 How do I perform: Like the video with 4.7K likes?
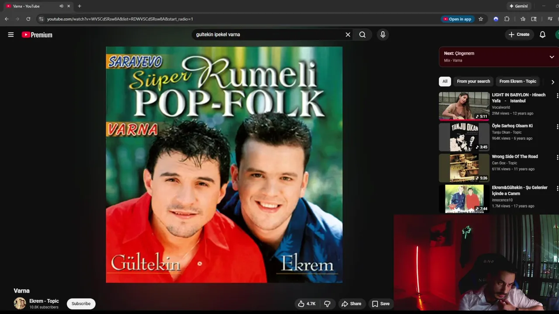tap(307, 304)
